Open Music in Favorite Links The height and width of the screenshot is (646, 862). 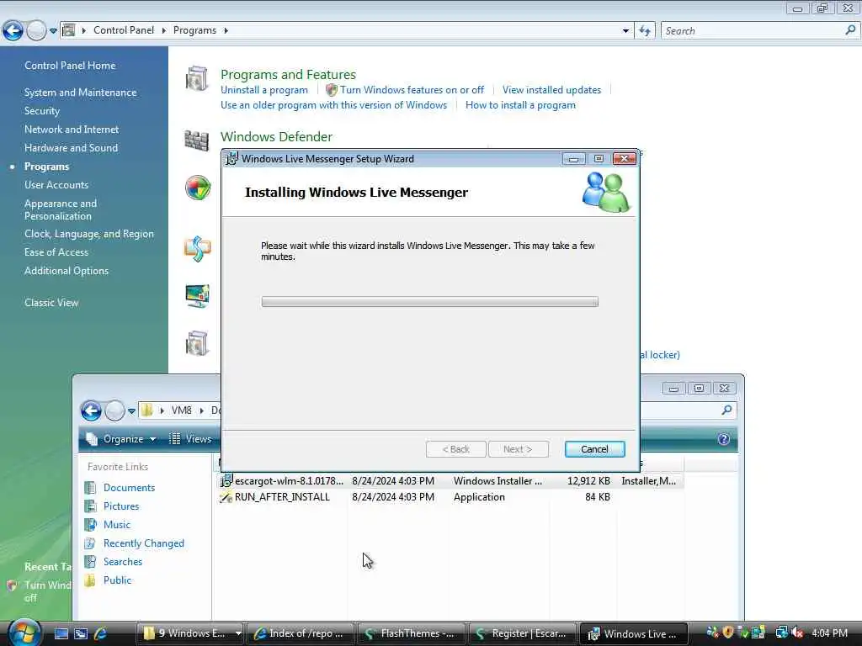point(116,525)
